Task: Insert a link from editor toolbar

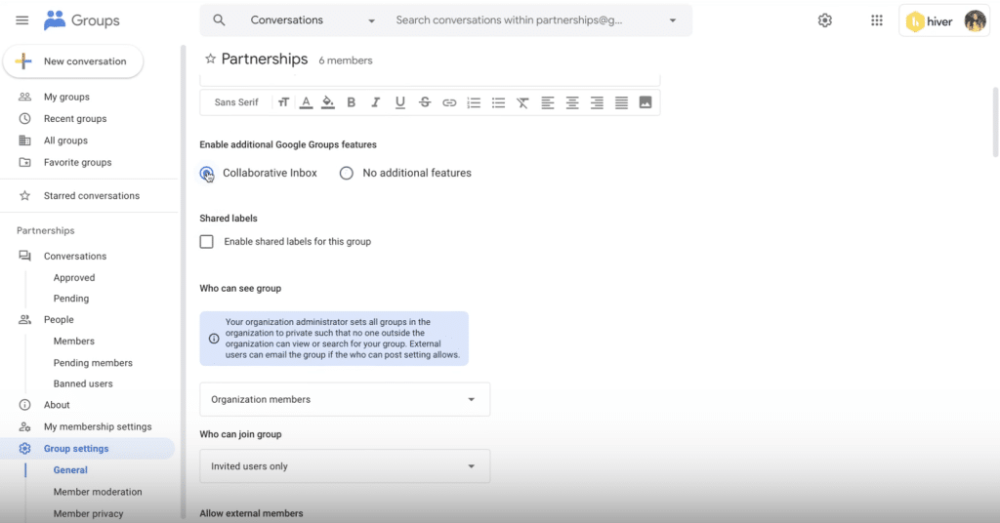Action: coord(449,102)
